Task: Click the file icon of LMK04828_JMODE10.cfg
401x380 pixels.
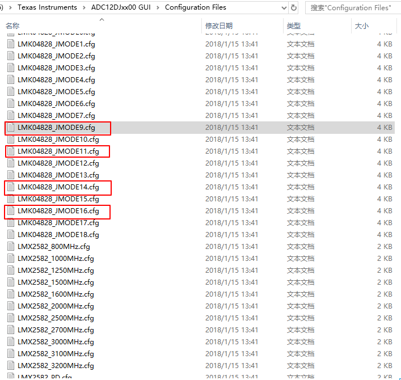Action: (11, 139)
